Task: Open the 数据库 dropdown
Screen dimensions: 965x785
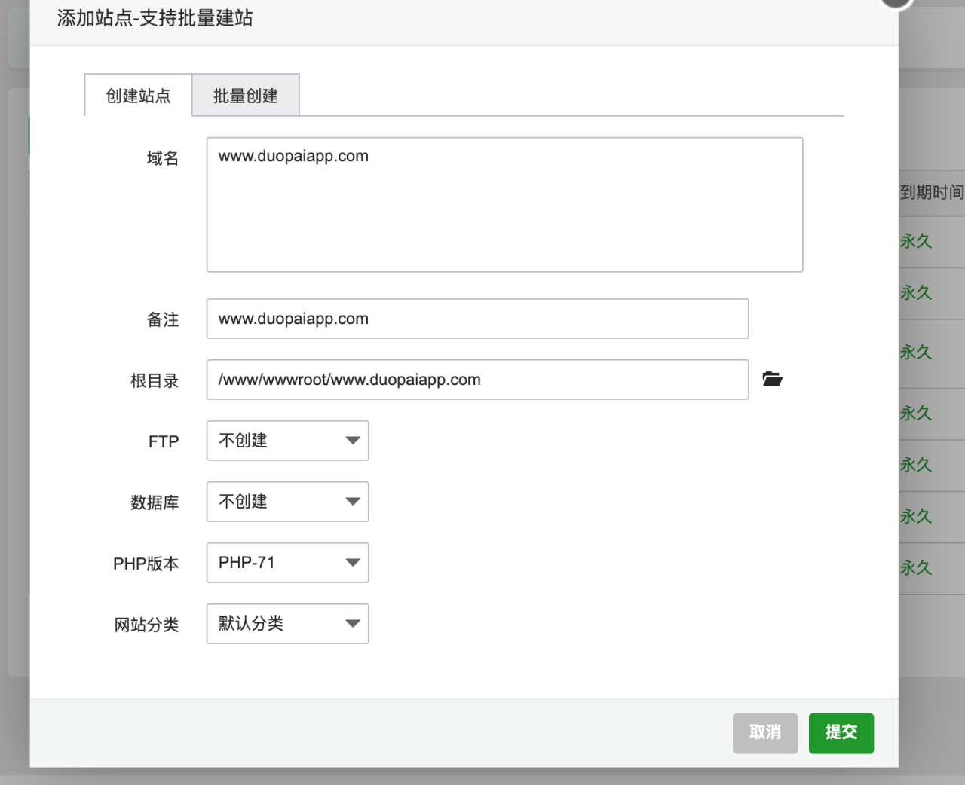Action: 286,502
